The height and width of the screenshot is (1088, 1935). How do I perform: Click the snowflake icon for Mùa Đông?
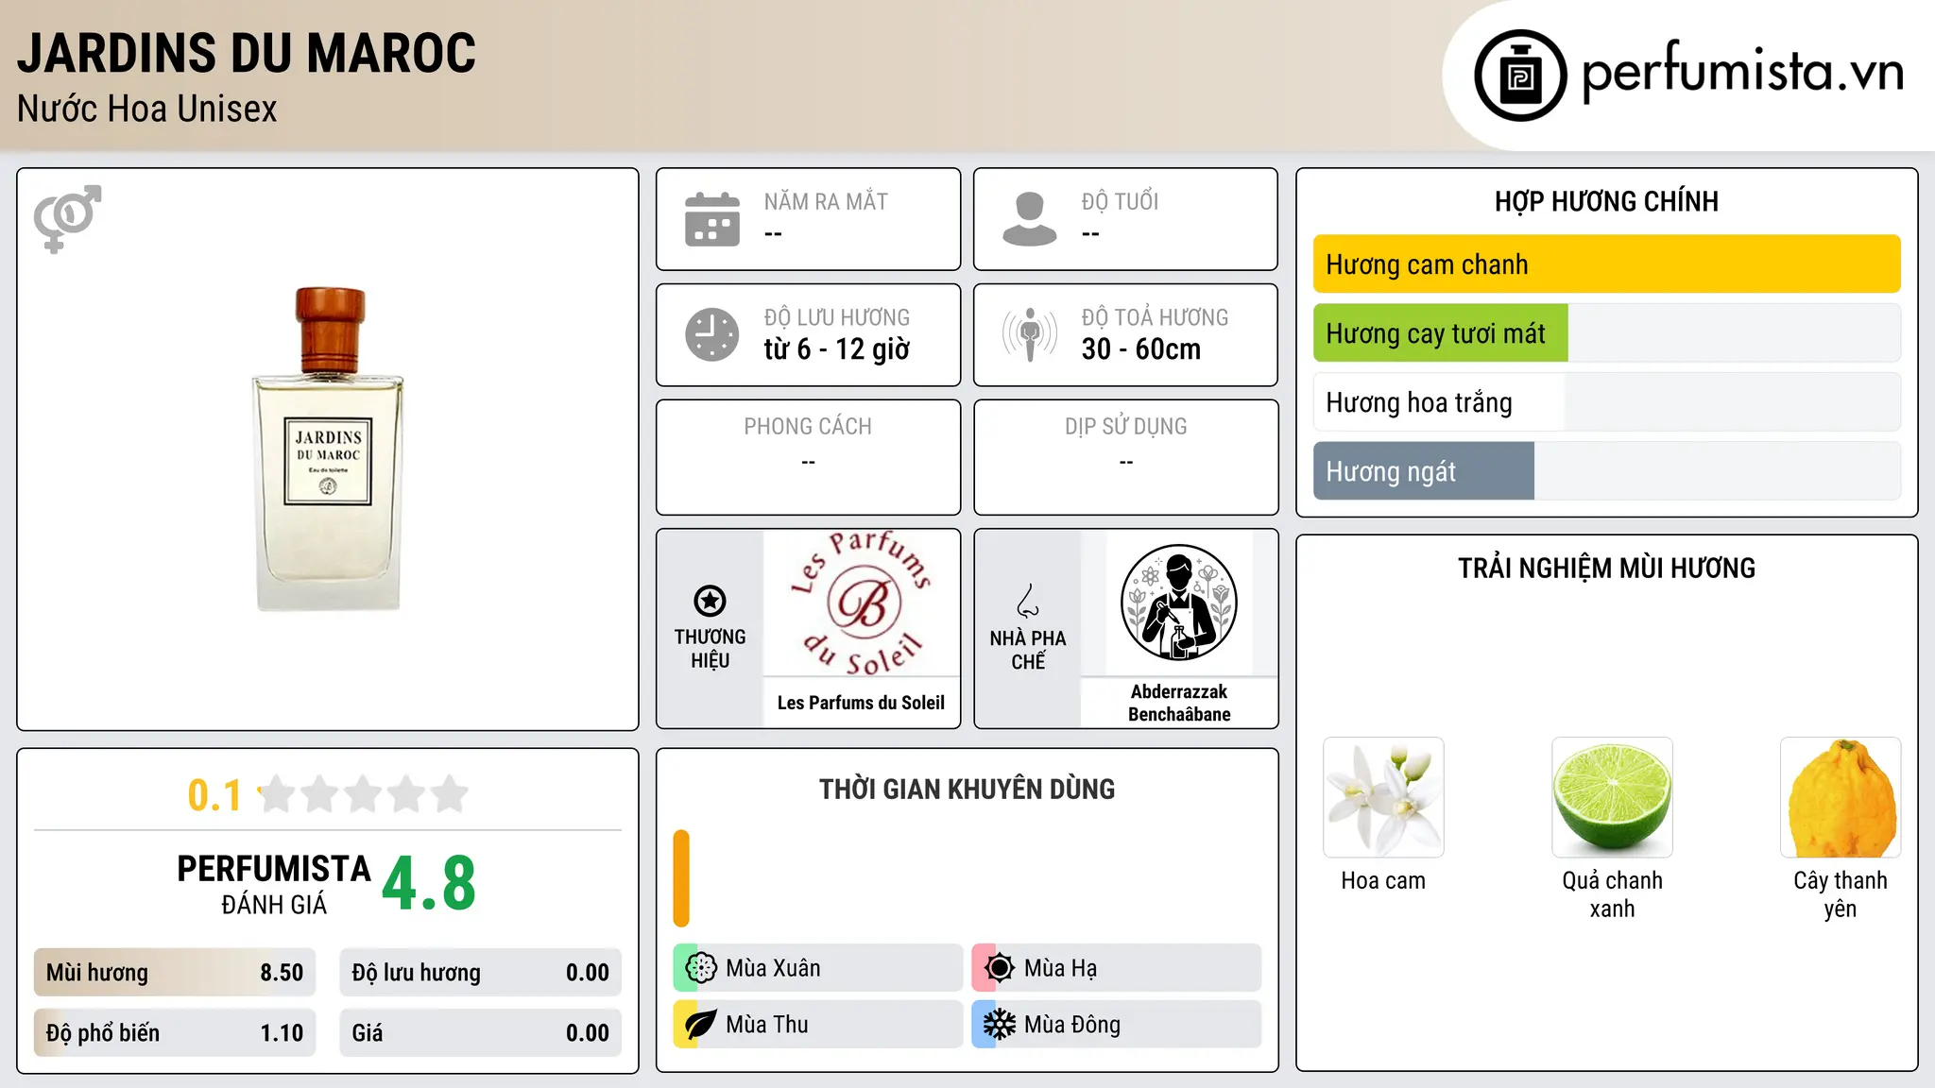[1000, 1025]
